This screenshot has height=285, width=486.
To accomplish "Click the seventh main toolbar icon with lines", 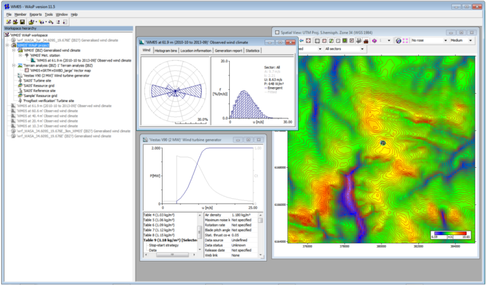I will pos(58,22).
